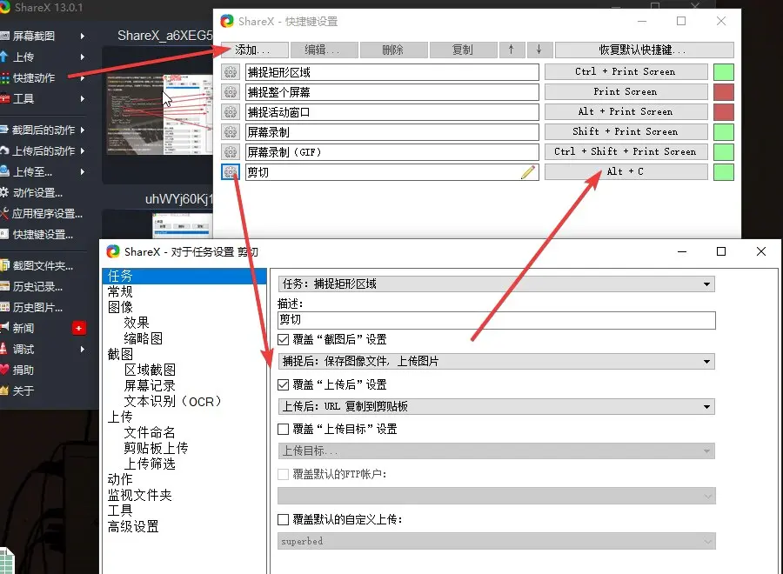Click 恢复默认快捷键... button
Image resolution: width=783 pixels, height=574 pixels.
[x=644, y=50]
